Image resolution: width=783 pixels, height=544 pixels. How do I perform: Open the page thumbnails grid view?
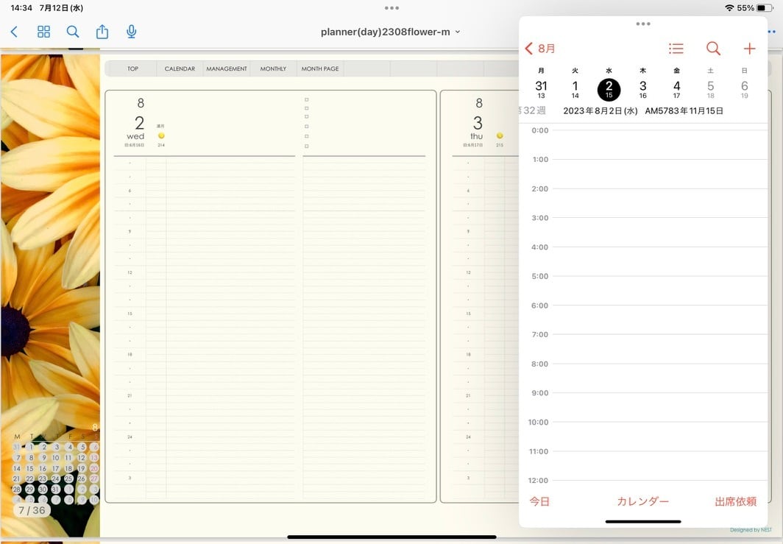[43, 32]
